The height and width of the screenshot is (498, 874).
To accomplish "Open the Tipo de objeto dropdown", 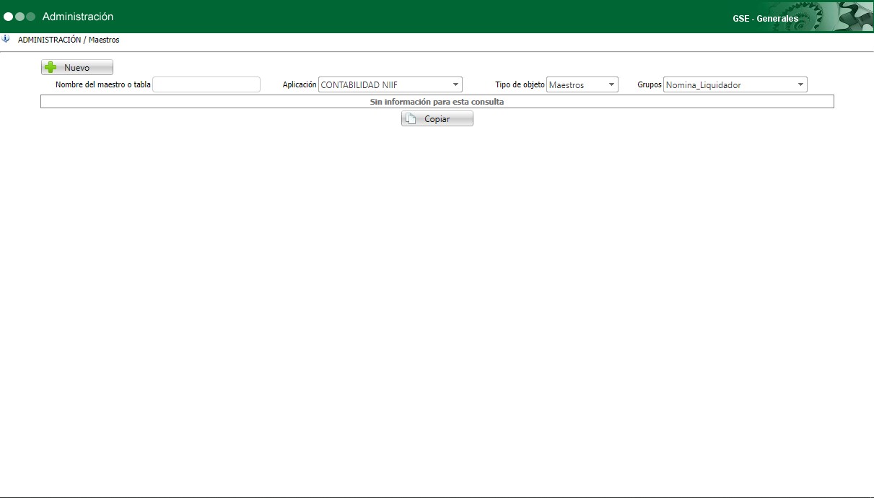I will (582, 84).
